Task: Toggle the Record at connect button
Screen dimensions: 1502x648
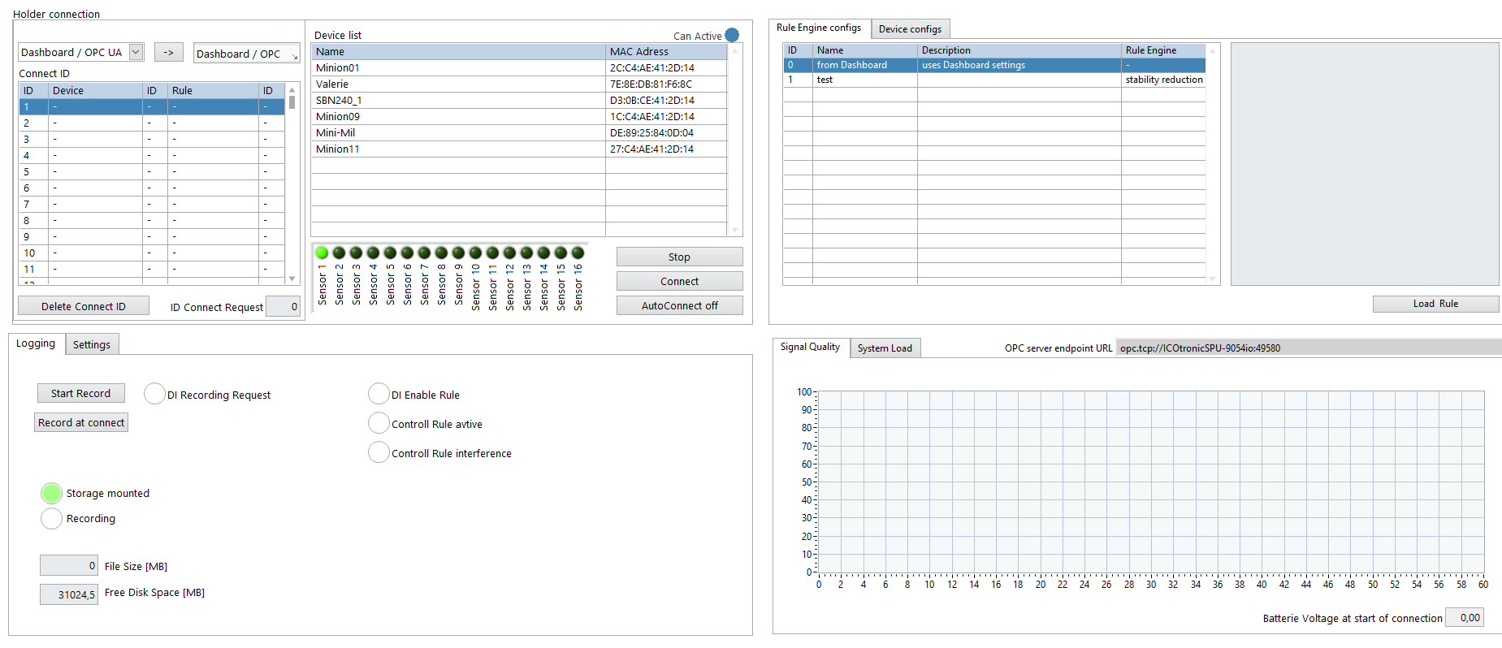Action: pyautogui.click(x=81, y=422)
